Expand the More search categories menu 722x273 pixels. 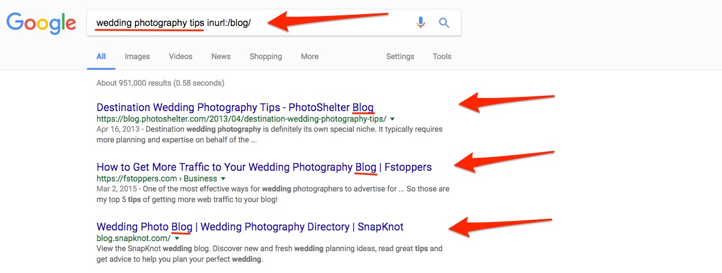310,57
